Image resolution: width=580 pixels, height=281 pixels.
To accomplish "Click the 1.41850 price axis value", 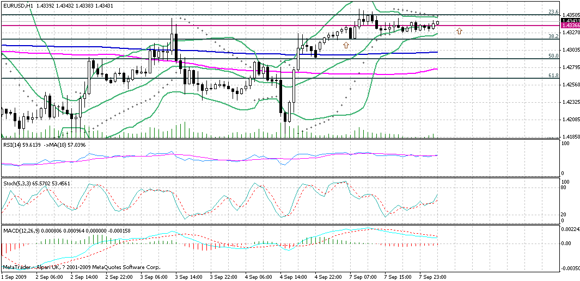I will [x=570, y=136].
